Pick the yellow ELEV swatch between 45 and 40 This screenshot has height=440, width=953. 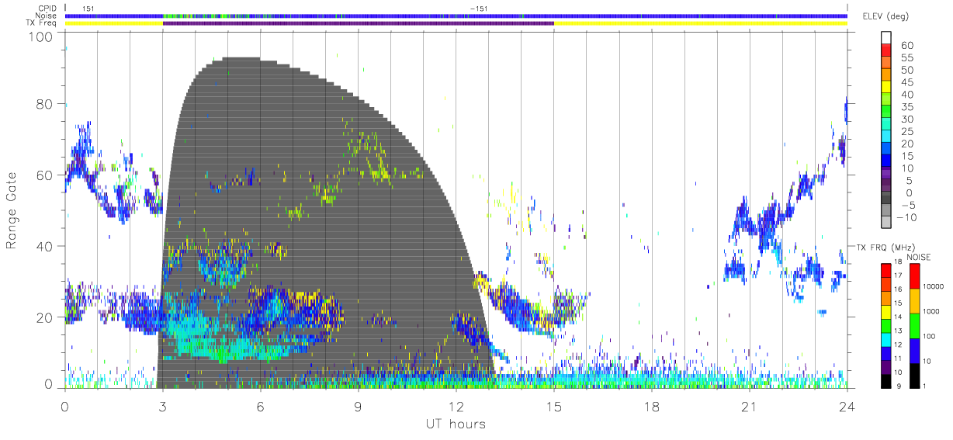coord(885,86)
